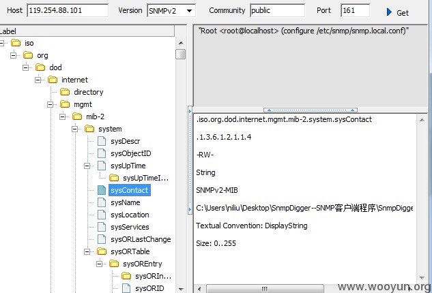Click the dod folder icon
432x293 pixels.
(x=40, y=67)
